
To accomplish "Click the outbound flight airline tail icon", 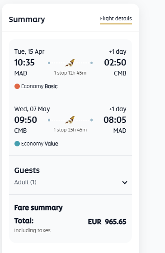I will point(70,63).
